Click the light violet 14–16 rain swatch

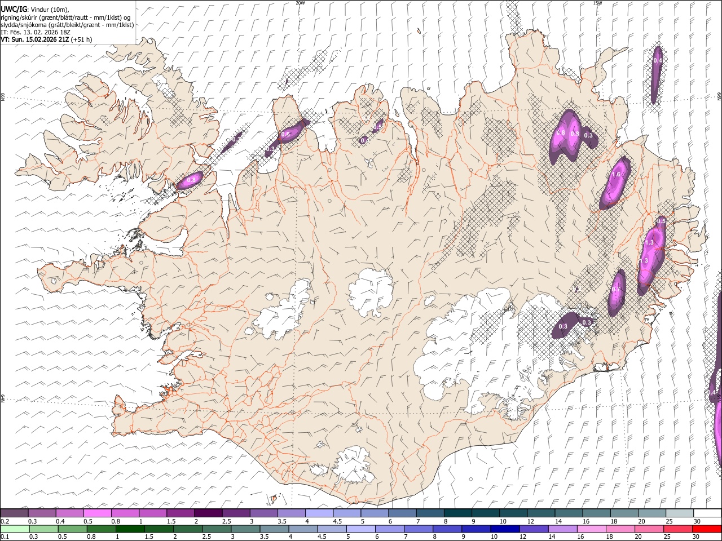[562, 529]
